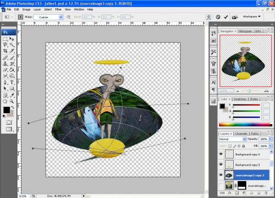
Task: Select the Lasso tool
Action: 5,45
